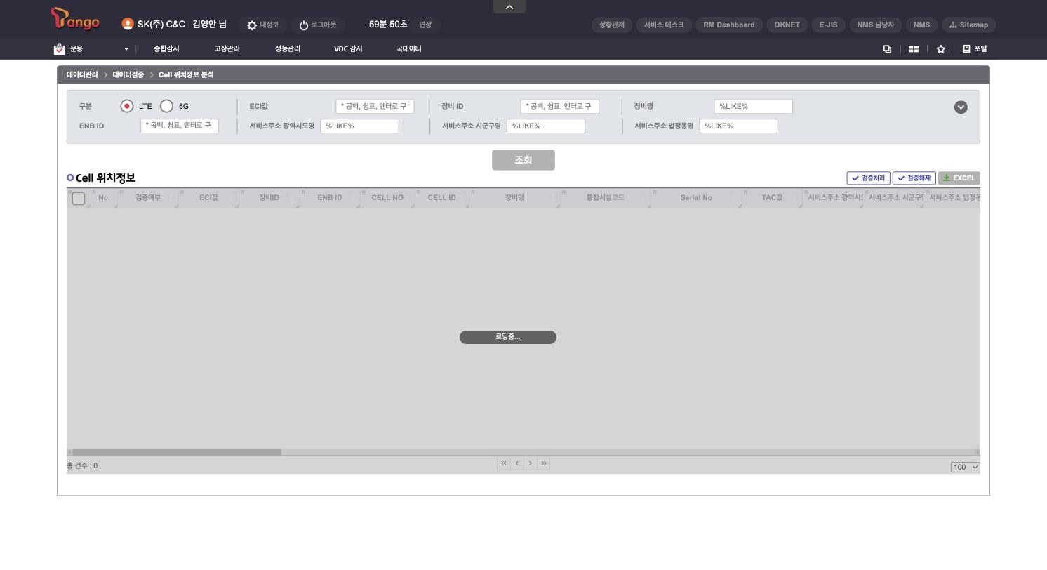This screenshot has height=570, width=1047.
Task: Go to first page of results
Action: click(503, 463)
